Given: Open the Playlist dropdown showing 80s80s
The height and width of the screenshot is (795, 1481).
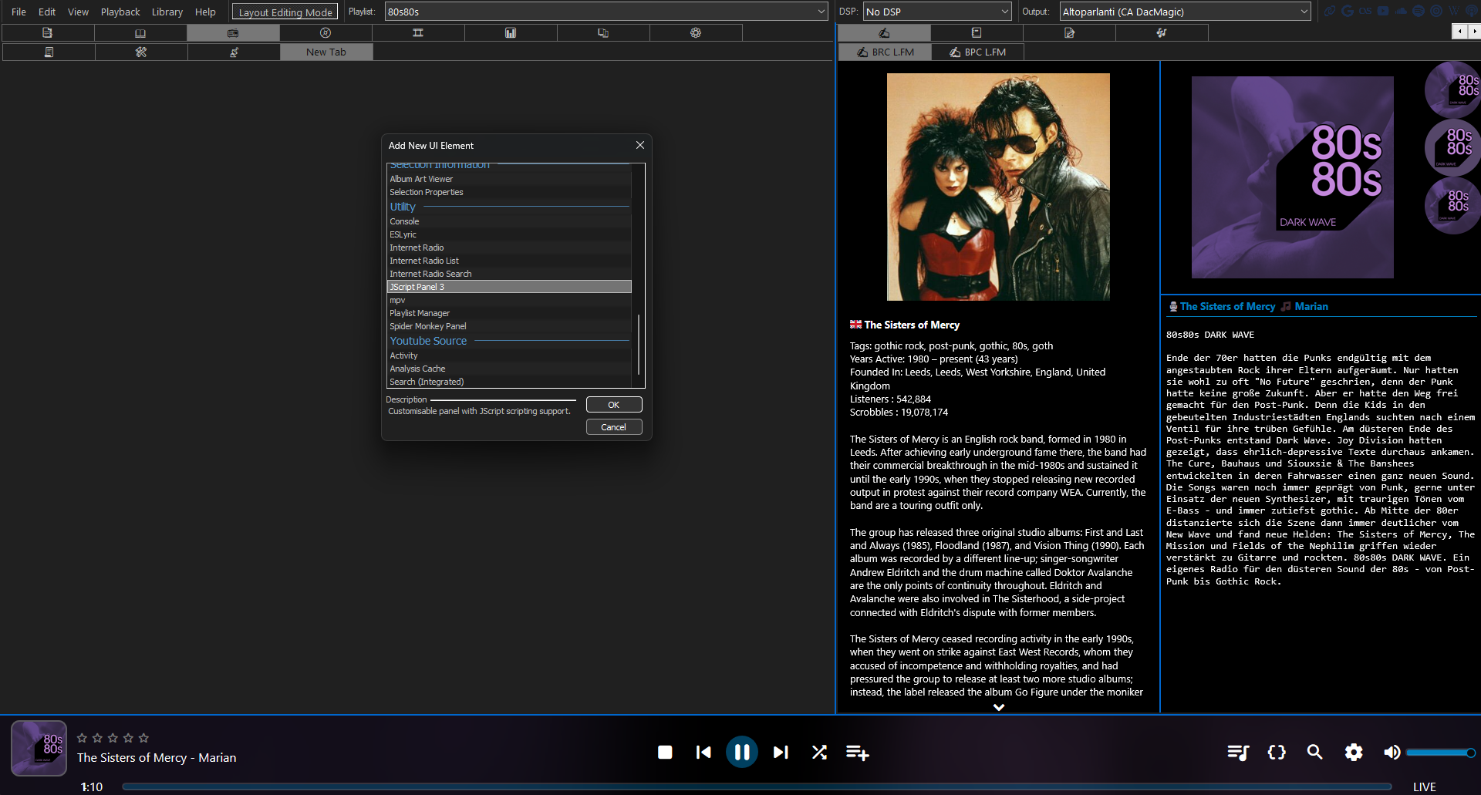Looking at the screenshot, I should tap(606, 12).
